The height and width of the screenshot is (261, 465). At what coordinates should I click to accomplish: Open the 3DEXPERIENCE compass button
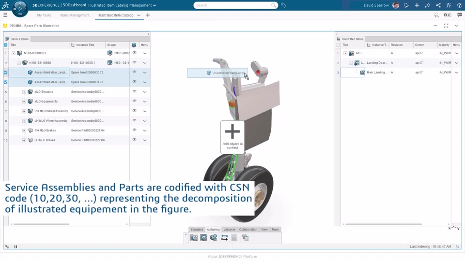click(20, 9)
